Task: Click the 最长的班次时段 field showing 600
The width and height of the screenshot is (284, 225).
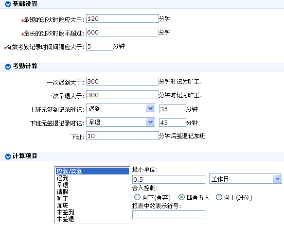Action: pyautogui.click(x=123, y=32)
